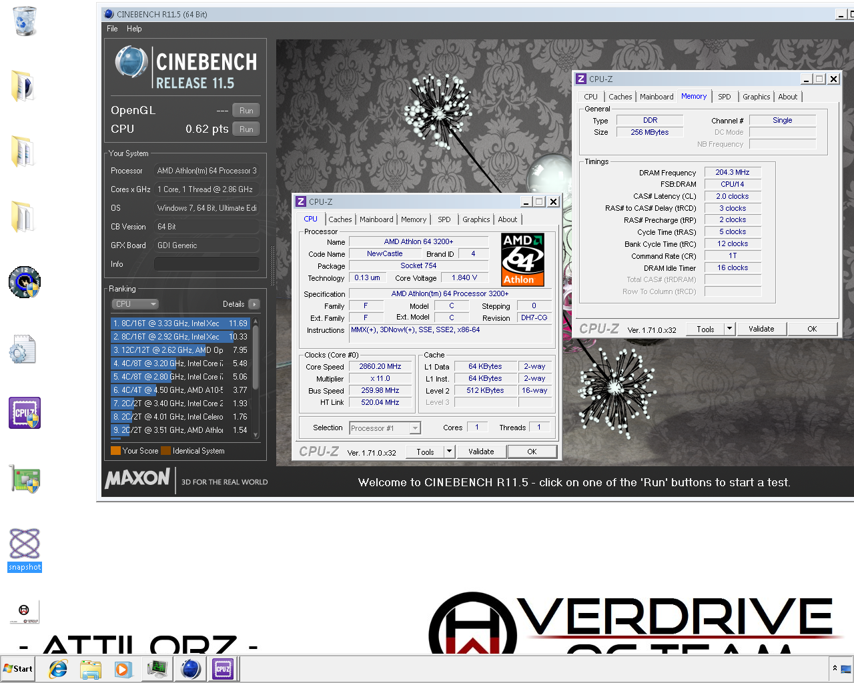Open the CPU ranking type dropdown
The height and width of the screenshot is (683, 854).
click(135, 304)
